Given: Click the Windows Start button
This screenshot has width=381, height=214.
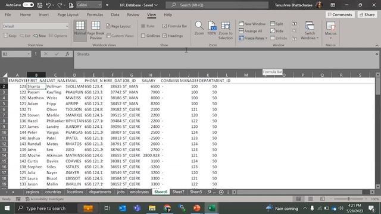Looking at the screenshot, I should coord(7,208).
